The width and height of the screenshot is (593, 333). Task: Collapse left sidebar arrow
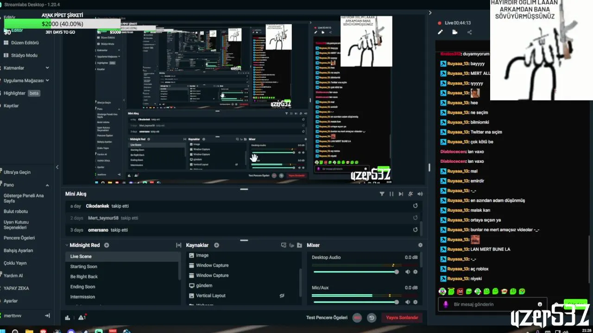tap(57, 167)
